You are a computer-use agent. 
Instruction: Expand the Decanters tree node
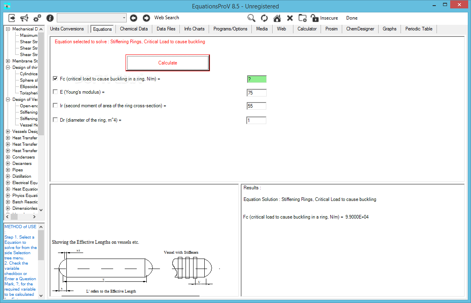(x=8, y=164)
